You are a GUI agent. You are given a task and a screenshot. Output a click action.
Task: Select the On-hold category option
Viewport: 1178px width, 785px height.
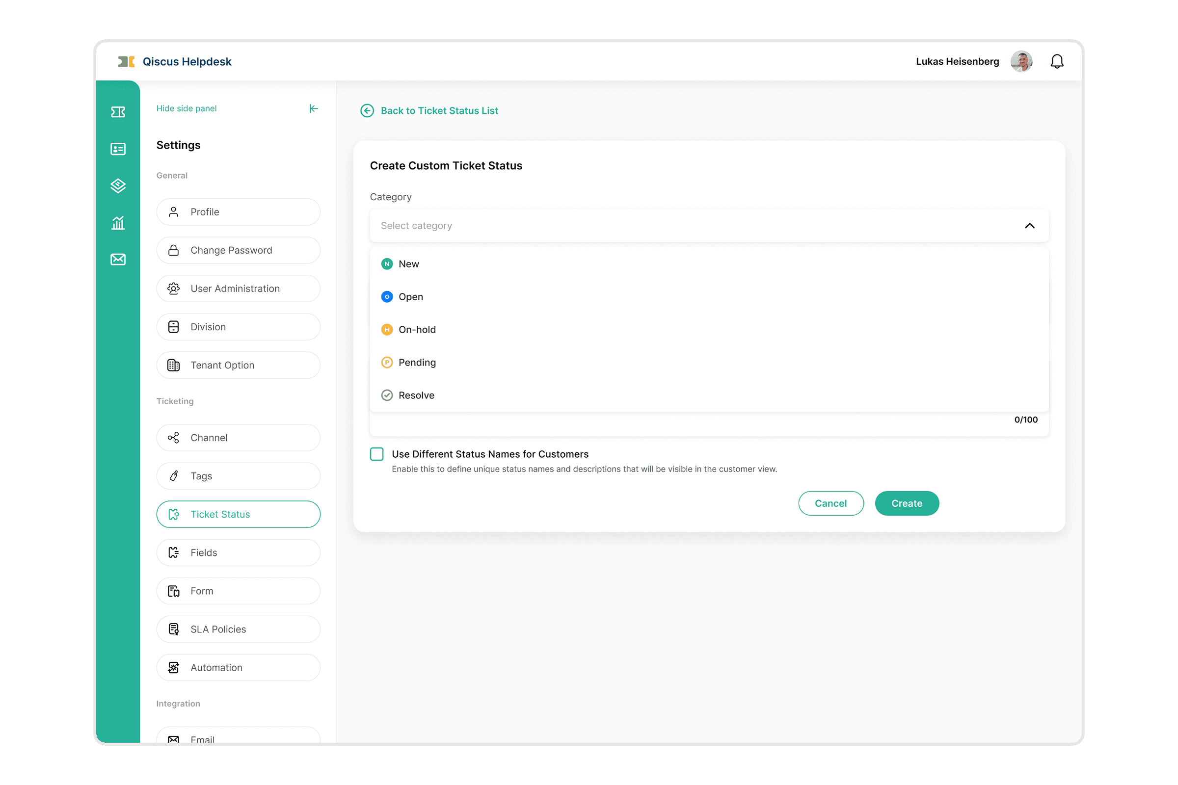point(417,329)
